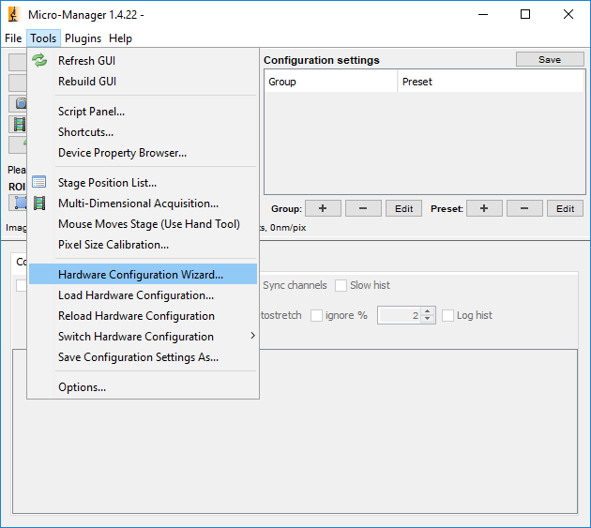Click the Stage Position List icon
Image resolution: width=591 pixels, height=528 pixels.
coord(39,183)
